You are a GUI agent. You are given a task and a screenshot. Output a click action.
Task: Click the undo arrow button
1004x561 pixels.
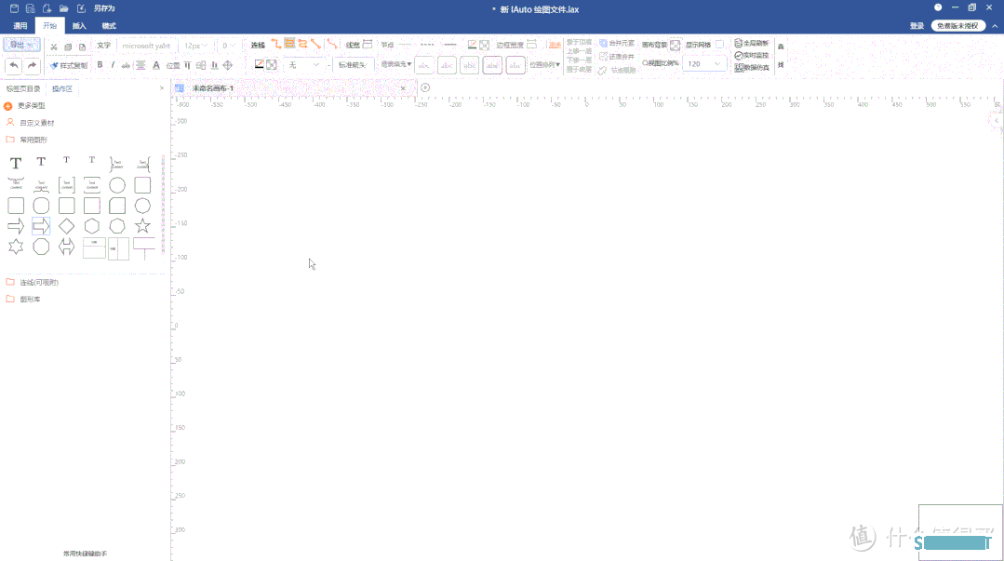pyautogui.click(x=13, y=65)
